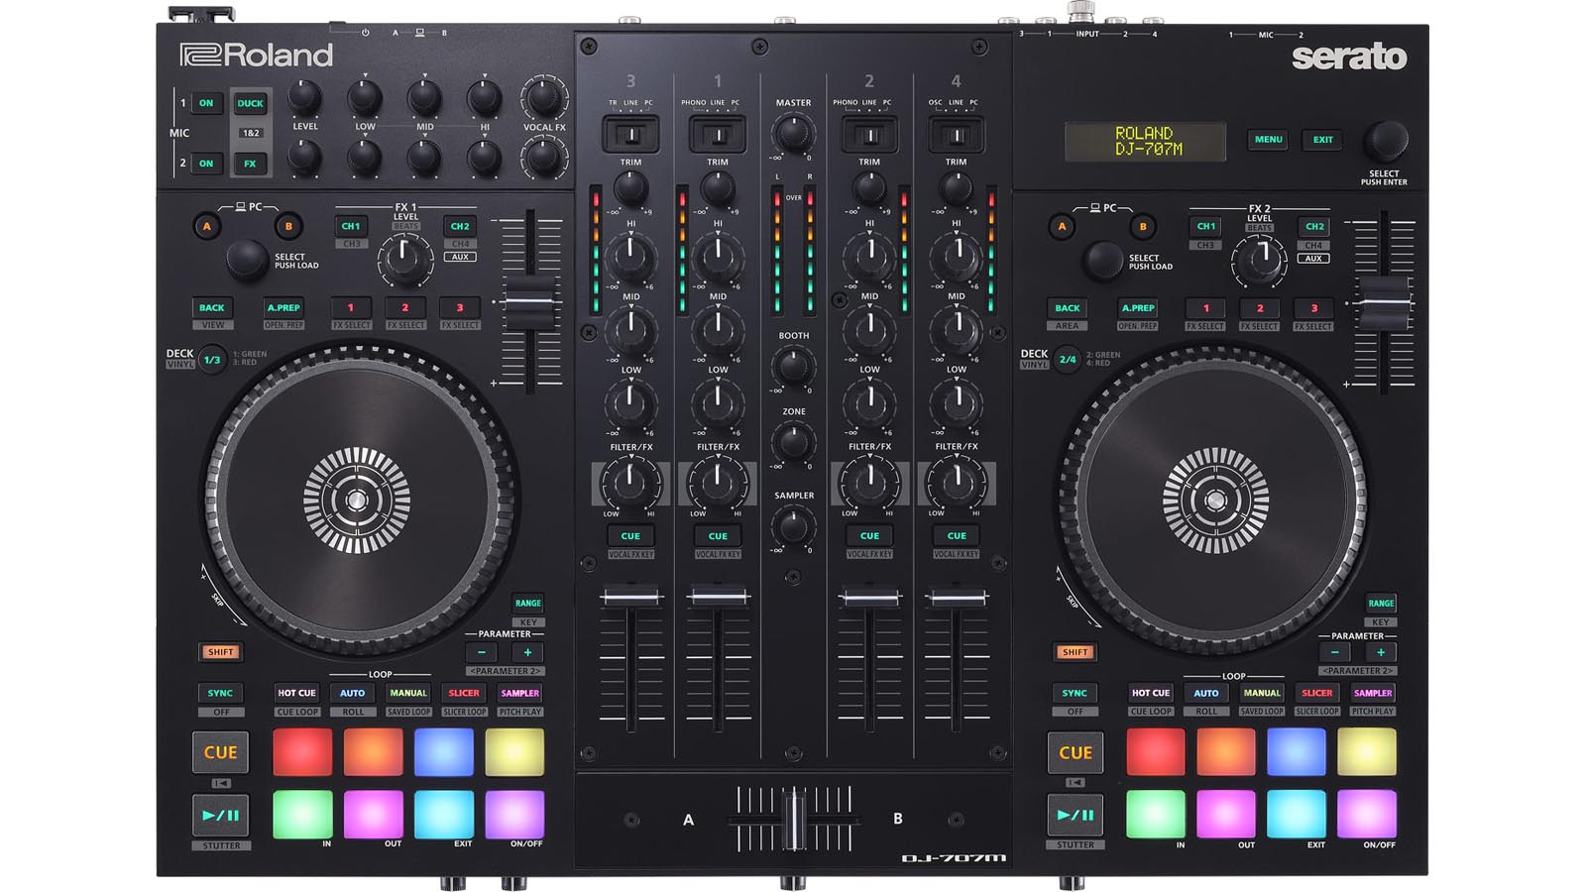Click the left deck tempo slider

531,301
